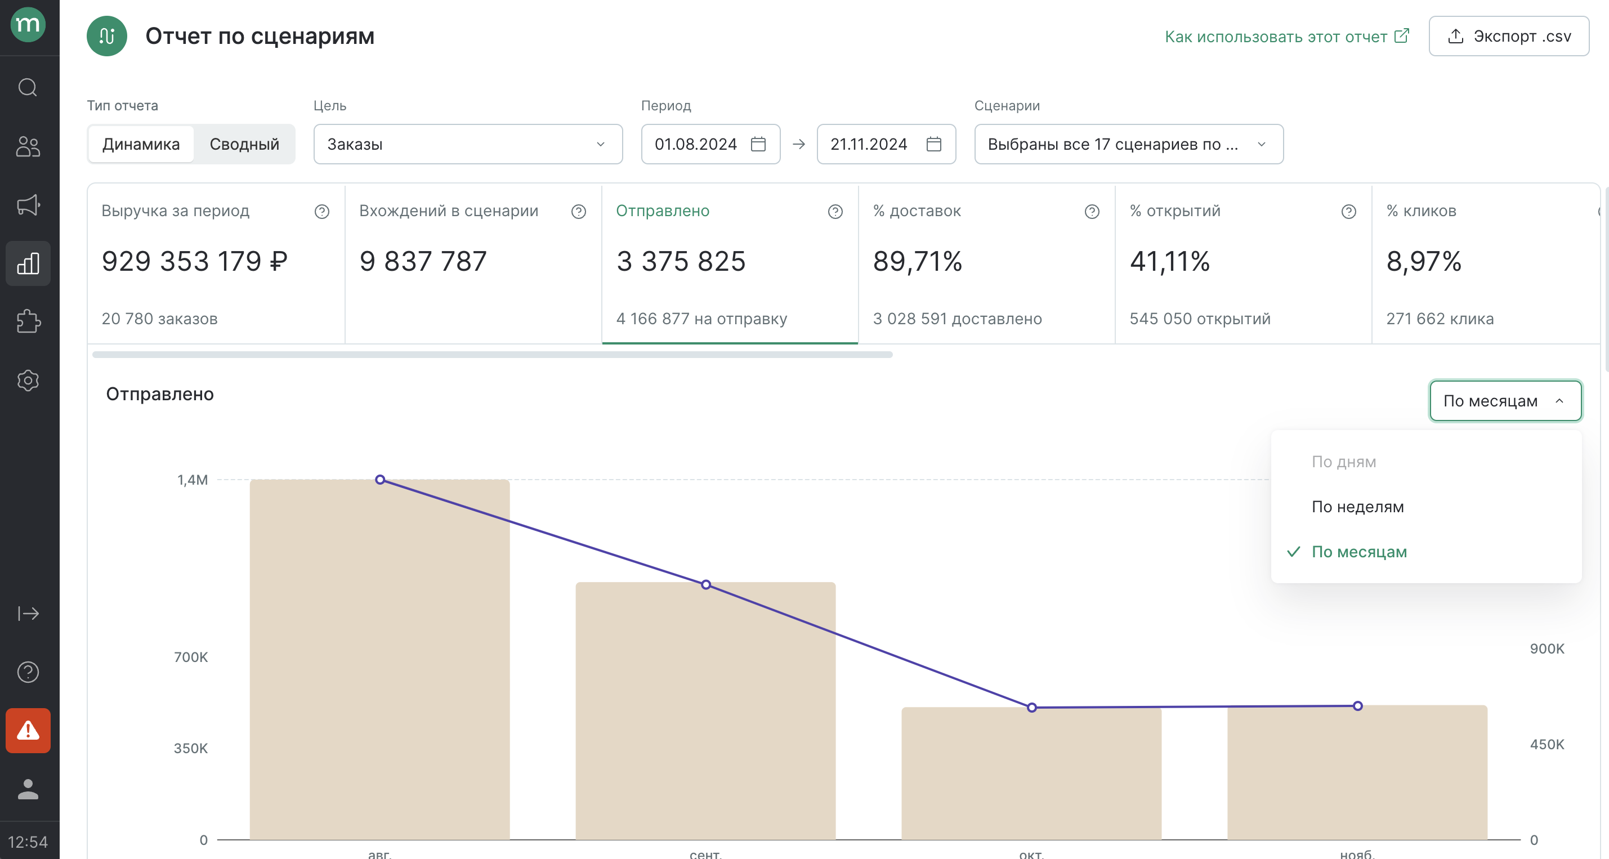Click the August bar in the chart
Image resolution: width=1609 pixels, height=859 pixels.
tap(380, 660)
